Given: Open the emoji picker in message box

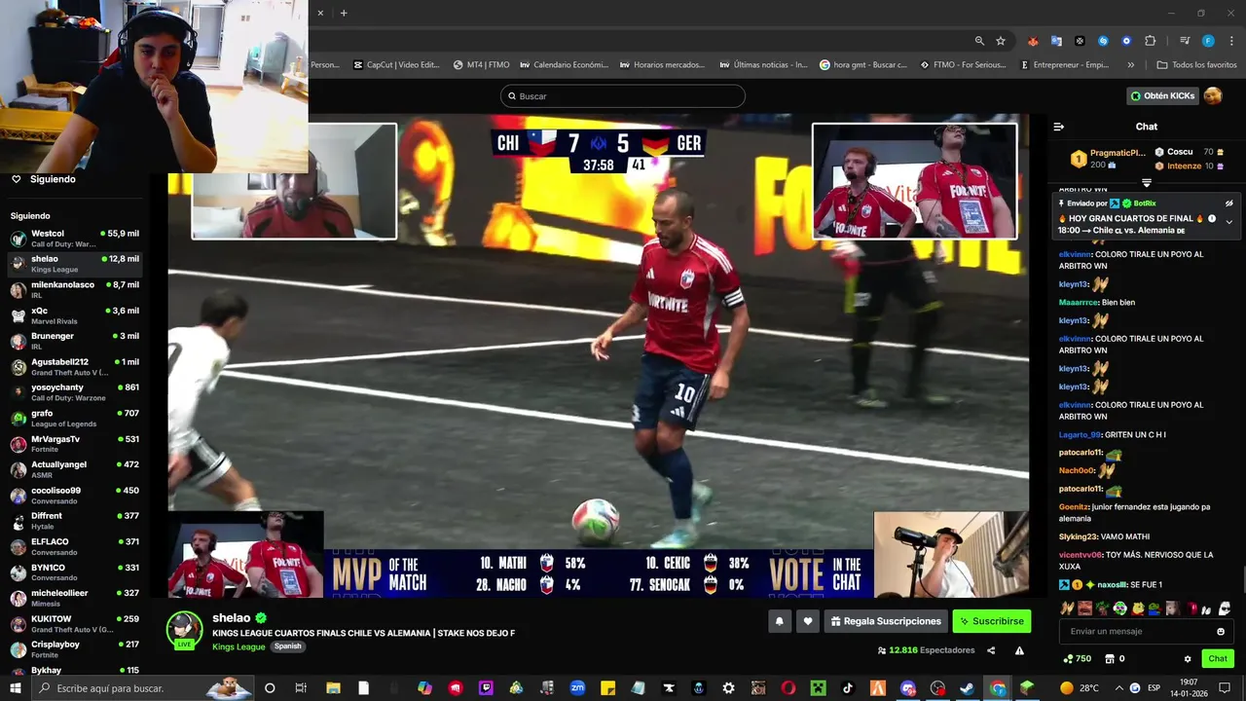Looking at the screenshot, I should [x=1221, y=632].
